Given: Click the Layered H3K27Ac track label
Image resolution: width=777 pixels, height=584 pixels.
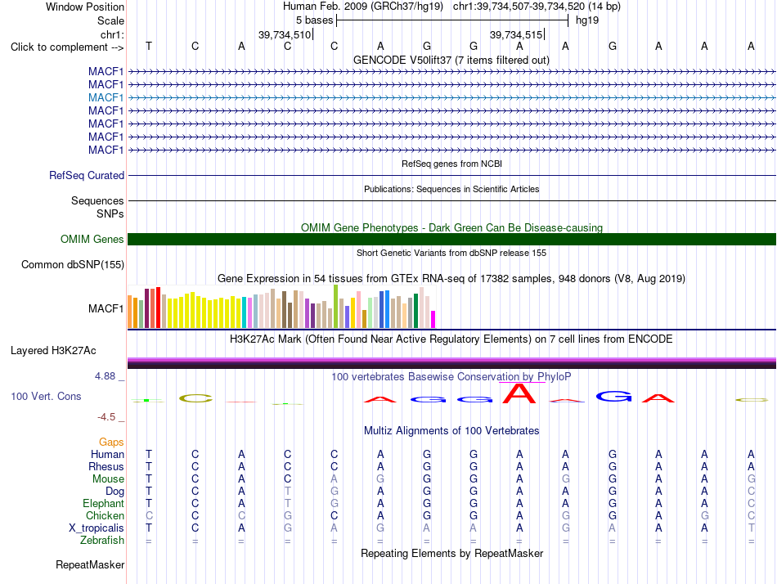Looking at the screenshot, I should click(x=53, y=351).
